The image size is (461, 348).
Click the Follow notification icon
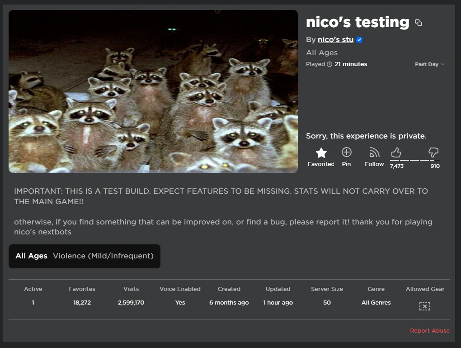coord(374,153)
